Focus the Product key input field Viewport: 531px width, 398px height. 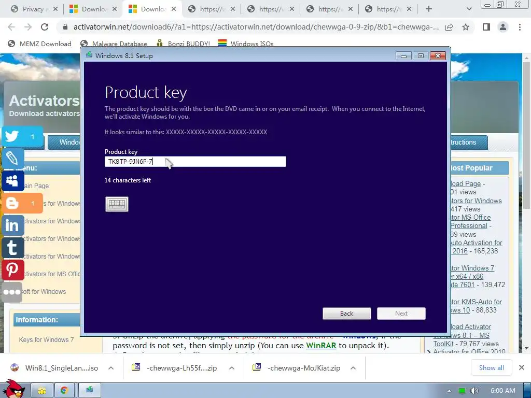195,162
